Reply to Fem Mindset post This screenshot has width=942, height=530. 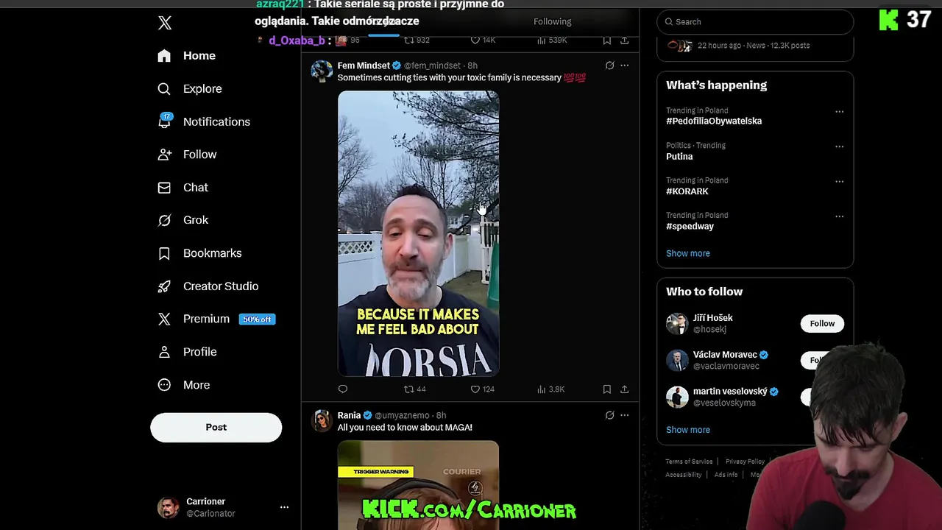343,389
